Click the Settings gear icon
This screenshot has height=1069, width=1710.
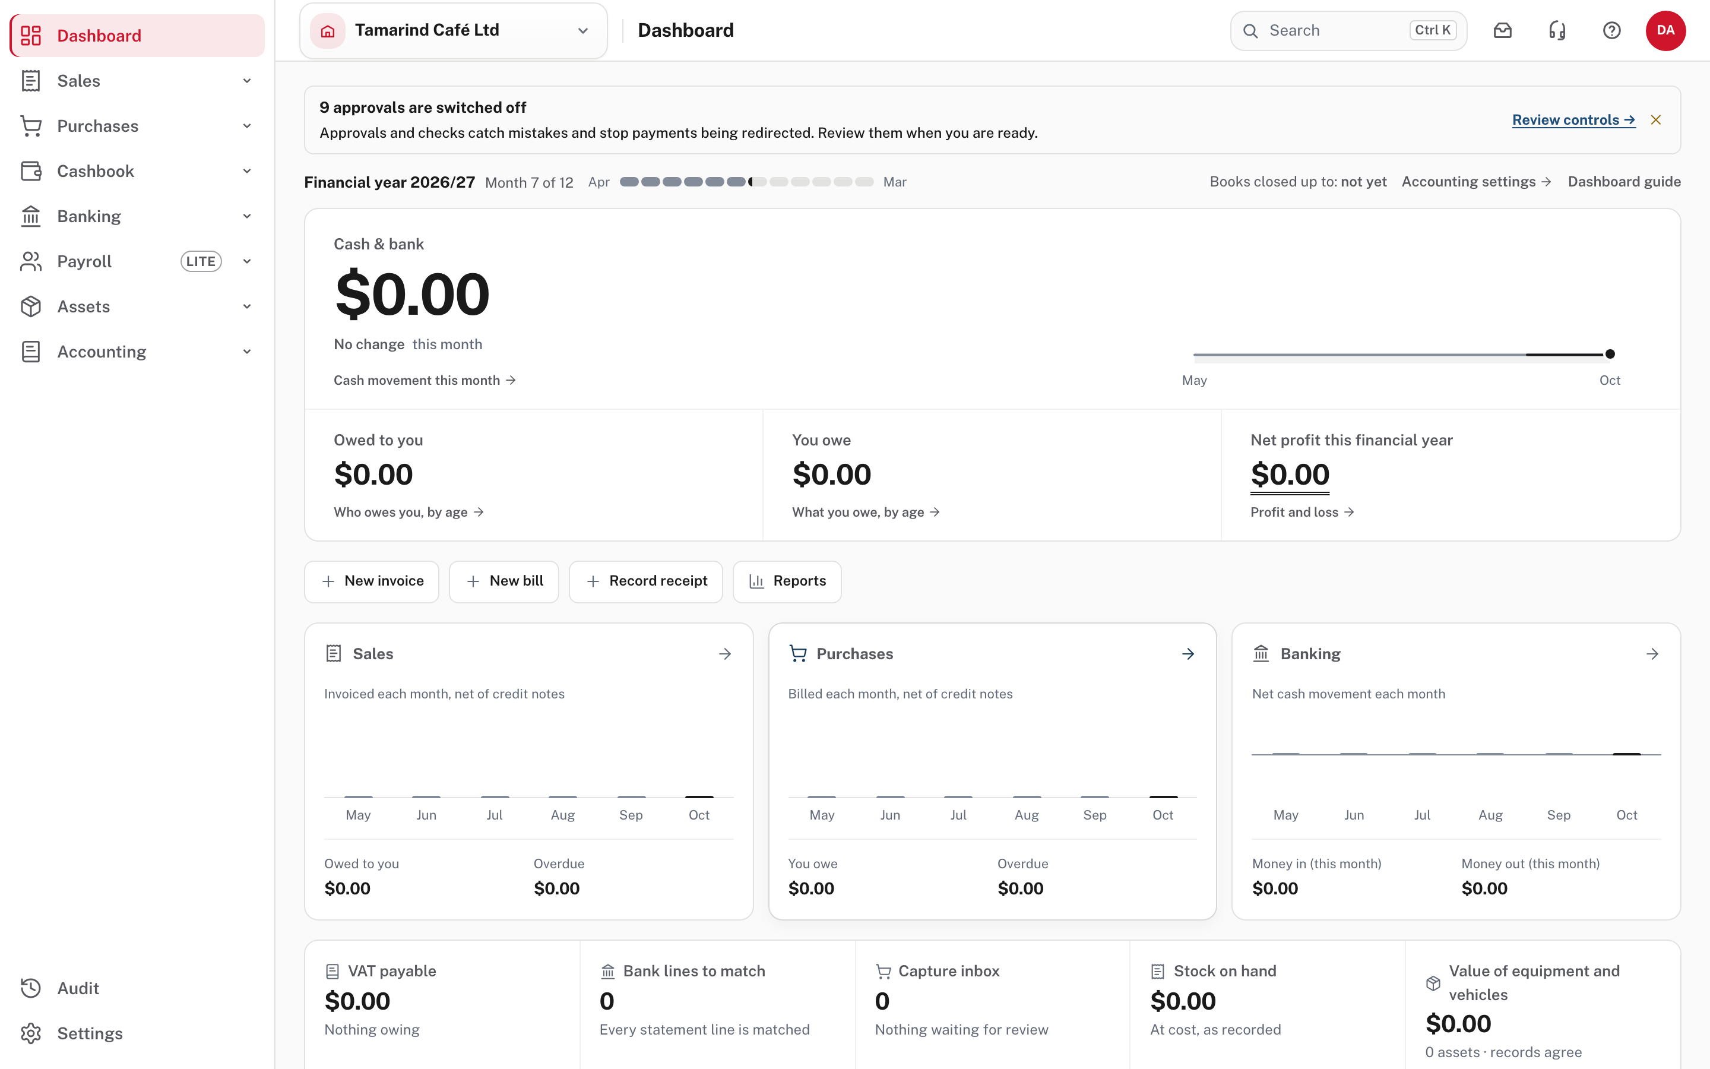click(30, 1033)
